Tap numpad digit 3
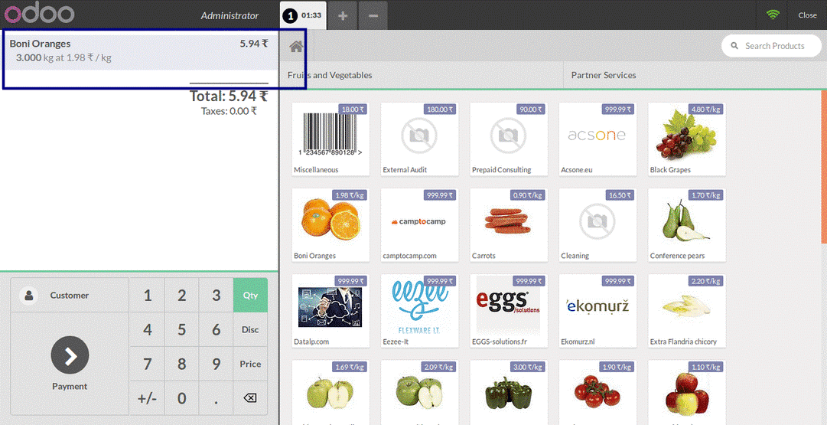This screenshot has width=827, height=425. click(217, 295)
